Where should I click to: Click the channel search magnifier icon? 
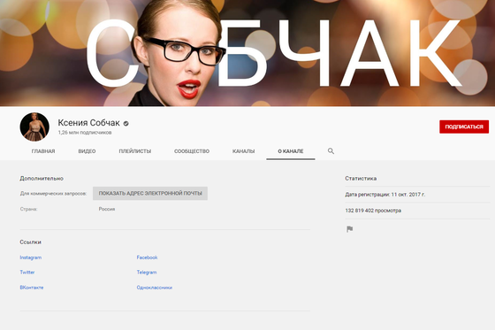[x=331, y=151]
